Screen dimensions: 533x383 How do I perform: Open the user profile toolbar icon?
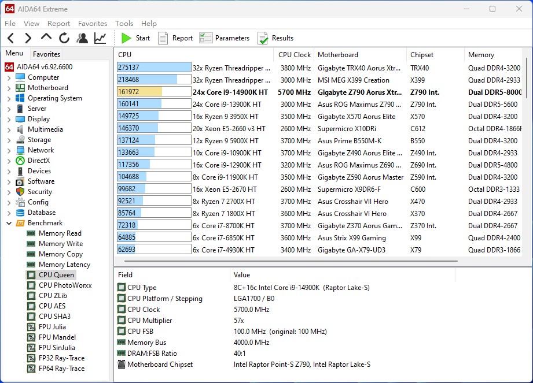[82, 38]
